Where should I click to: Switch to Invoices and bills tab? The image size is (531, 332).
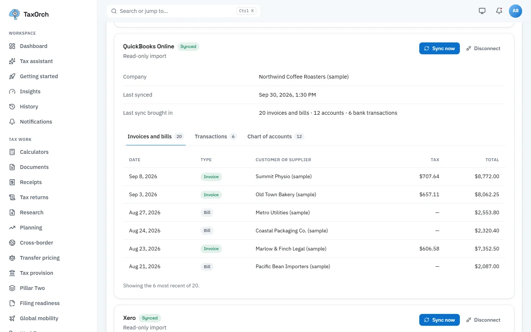[x=156, y=136]
